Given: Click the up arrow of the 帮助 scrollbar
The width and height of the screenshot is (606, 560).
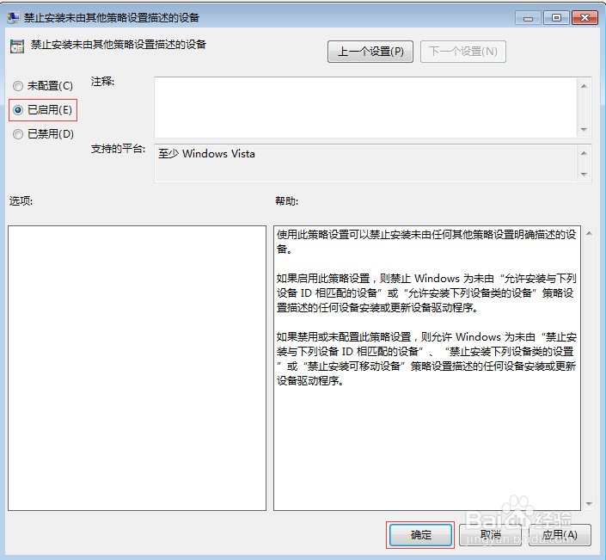Looking at the screenshot, I should 589,233.
